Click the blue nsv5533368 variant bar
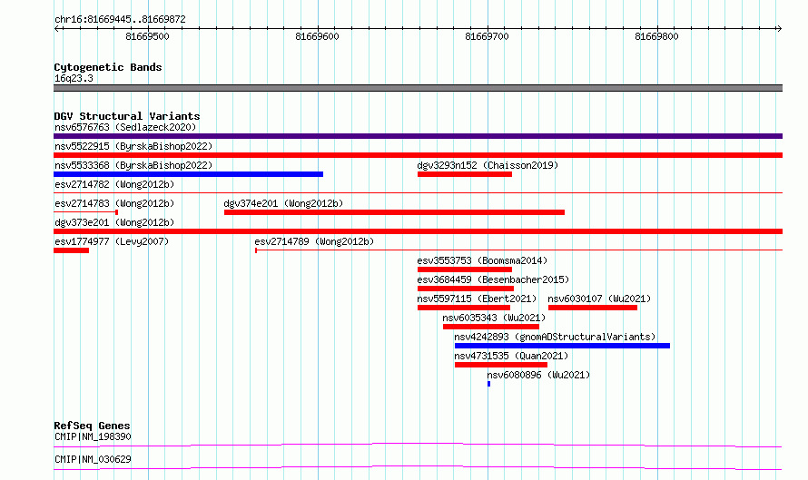The width and height of the screenshot is (808, 480). [x=188, y=174]
